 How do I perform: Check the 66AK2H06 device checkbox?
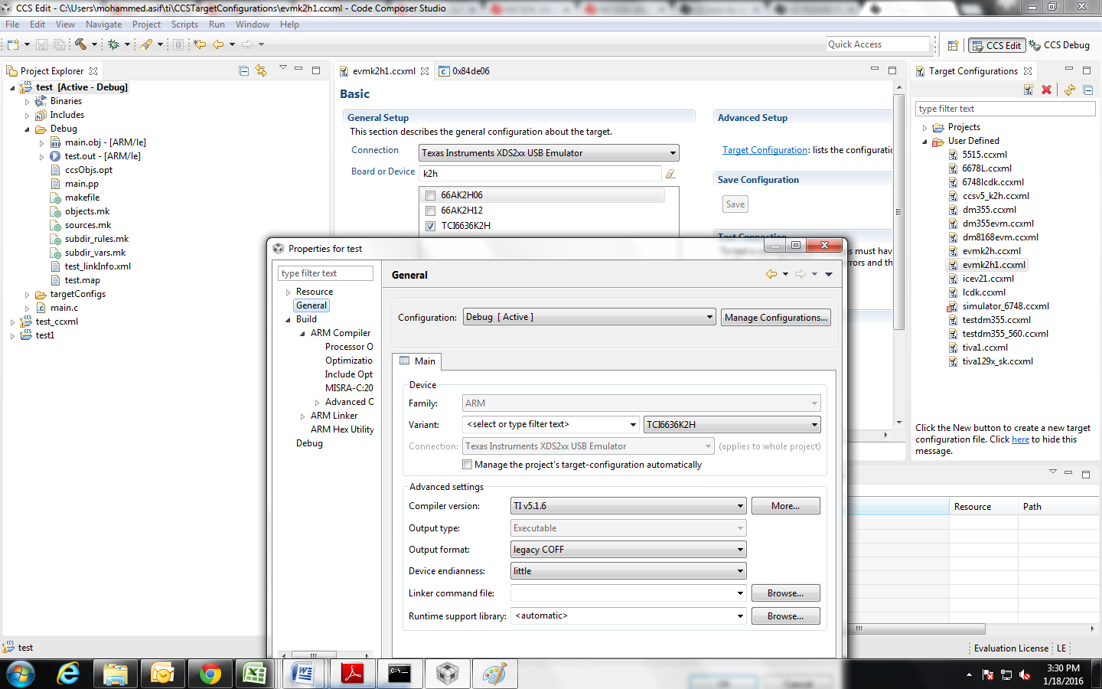[x=430, y=195]
